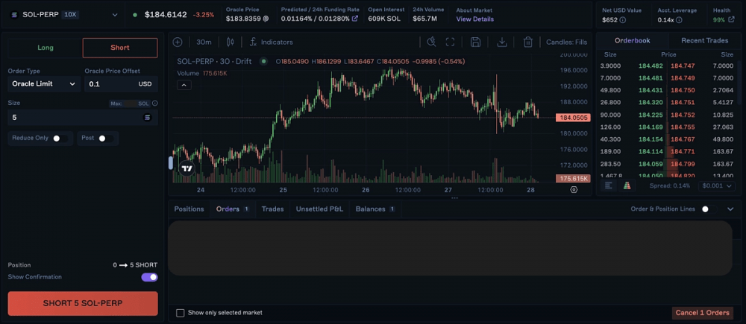Image resolution: width=746 pixels, height=324 pixels.
Task: Click the panel resize handle below chart
Action: (454, 197)
